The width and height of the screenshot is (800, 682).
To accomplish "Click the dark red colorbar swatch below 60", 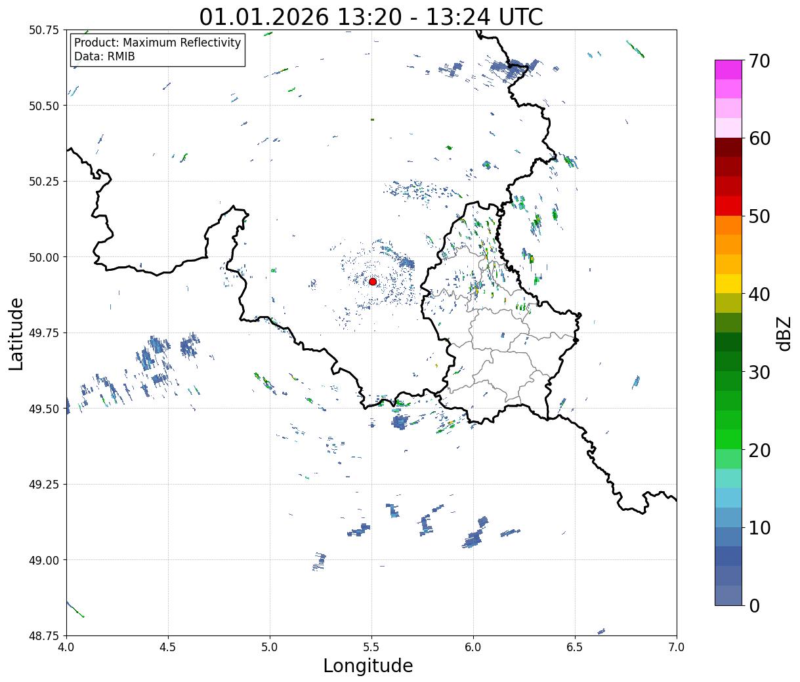I will click(x=728, y=148).
